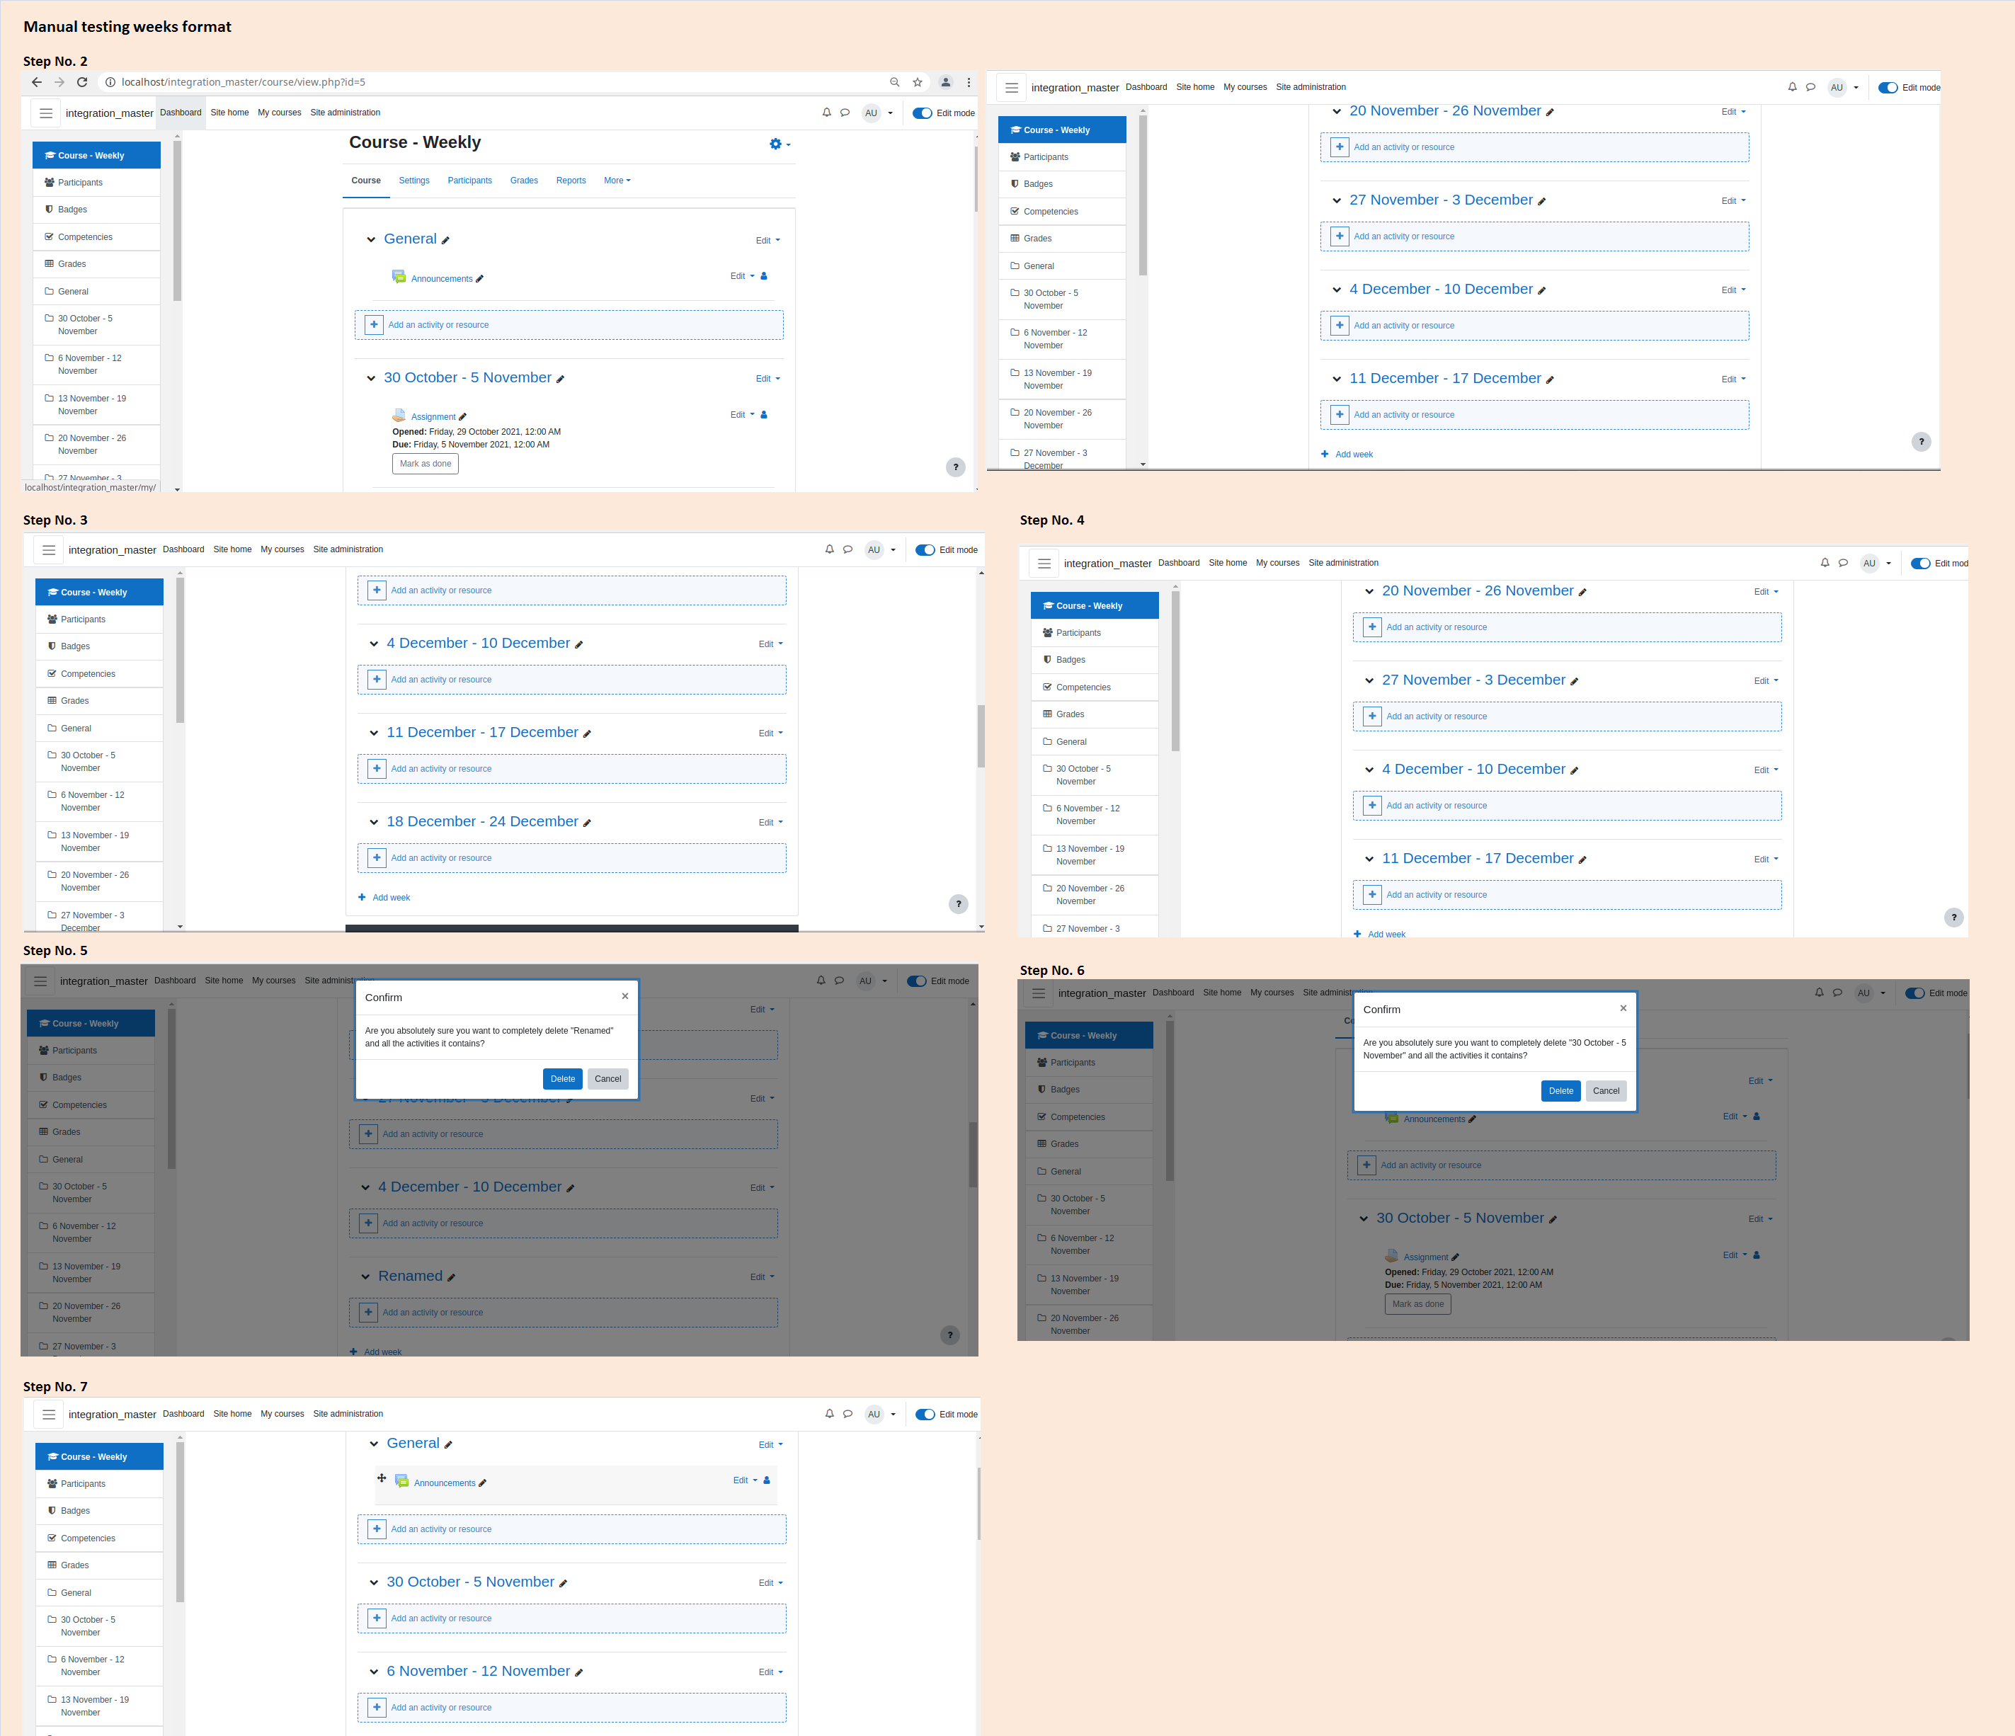The height and width of the screenshot is (1736, 2015).
Task: Click the move cross icon beside Announcements in Step No. 7
Action: tap(381, 1478)
